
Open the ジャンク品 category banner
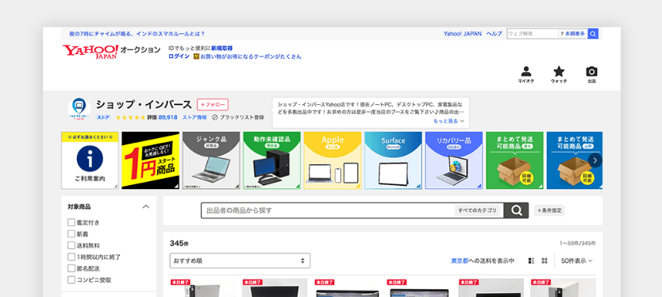(x=211, y=160)
